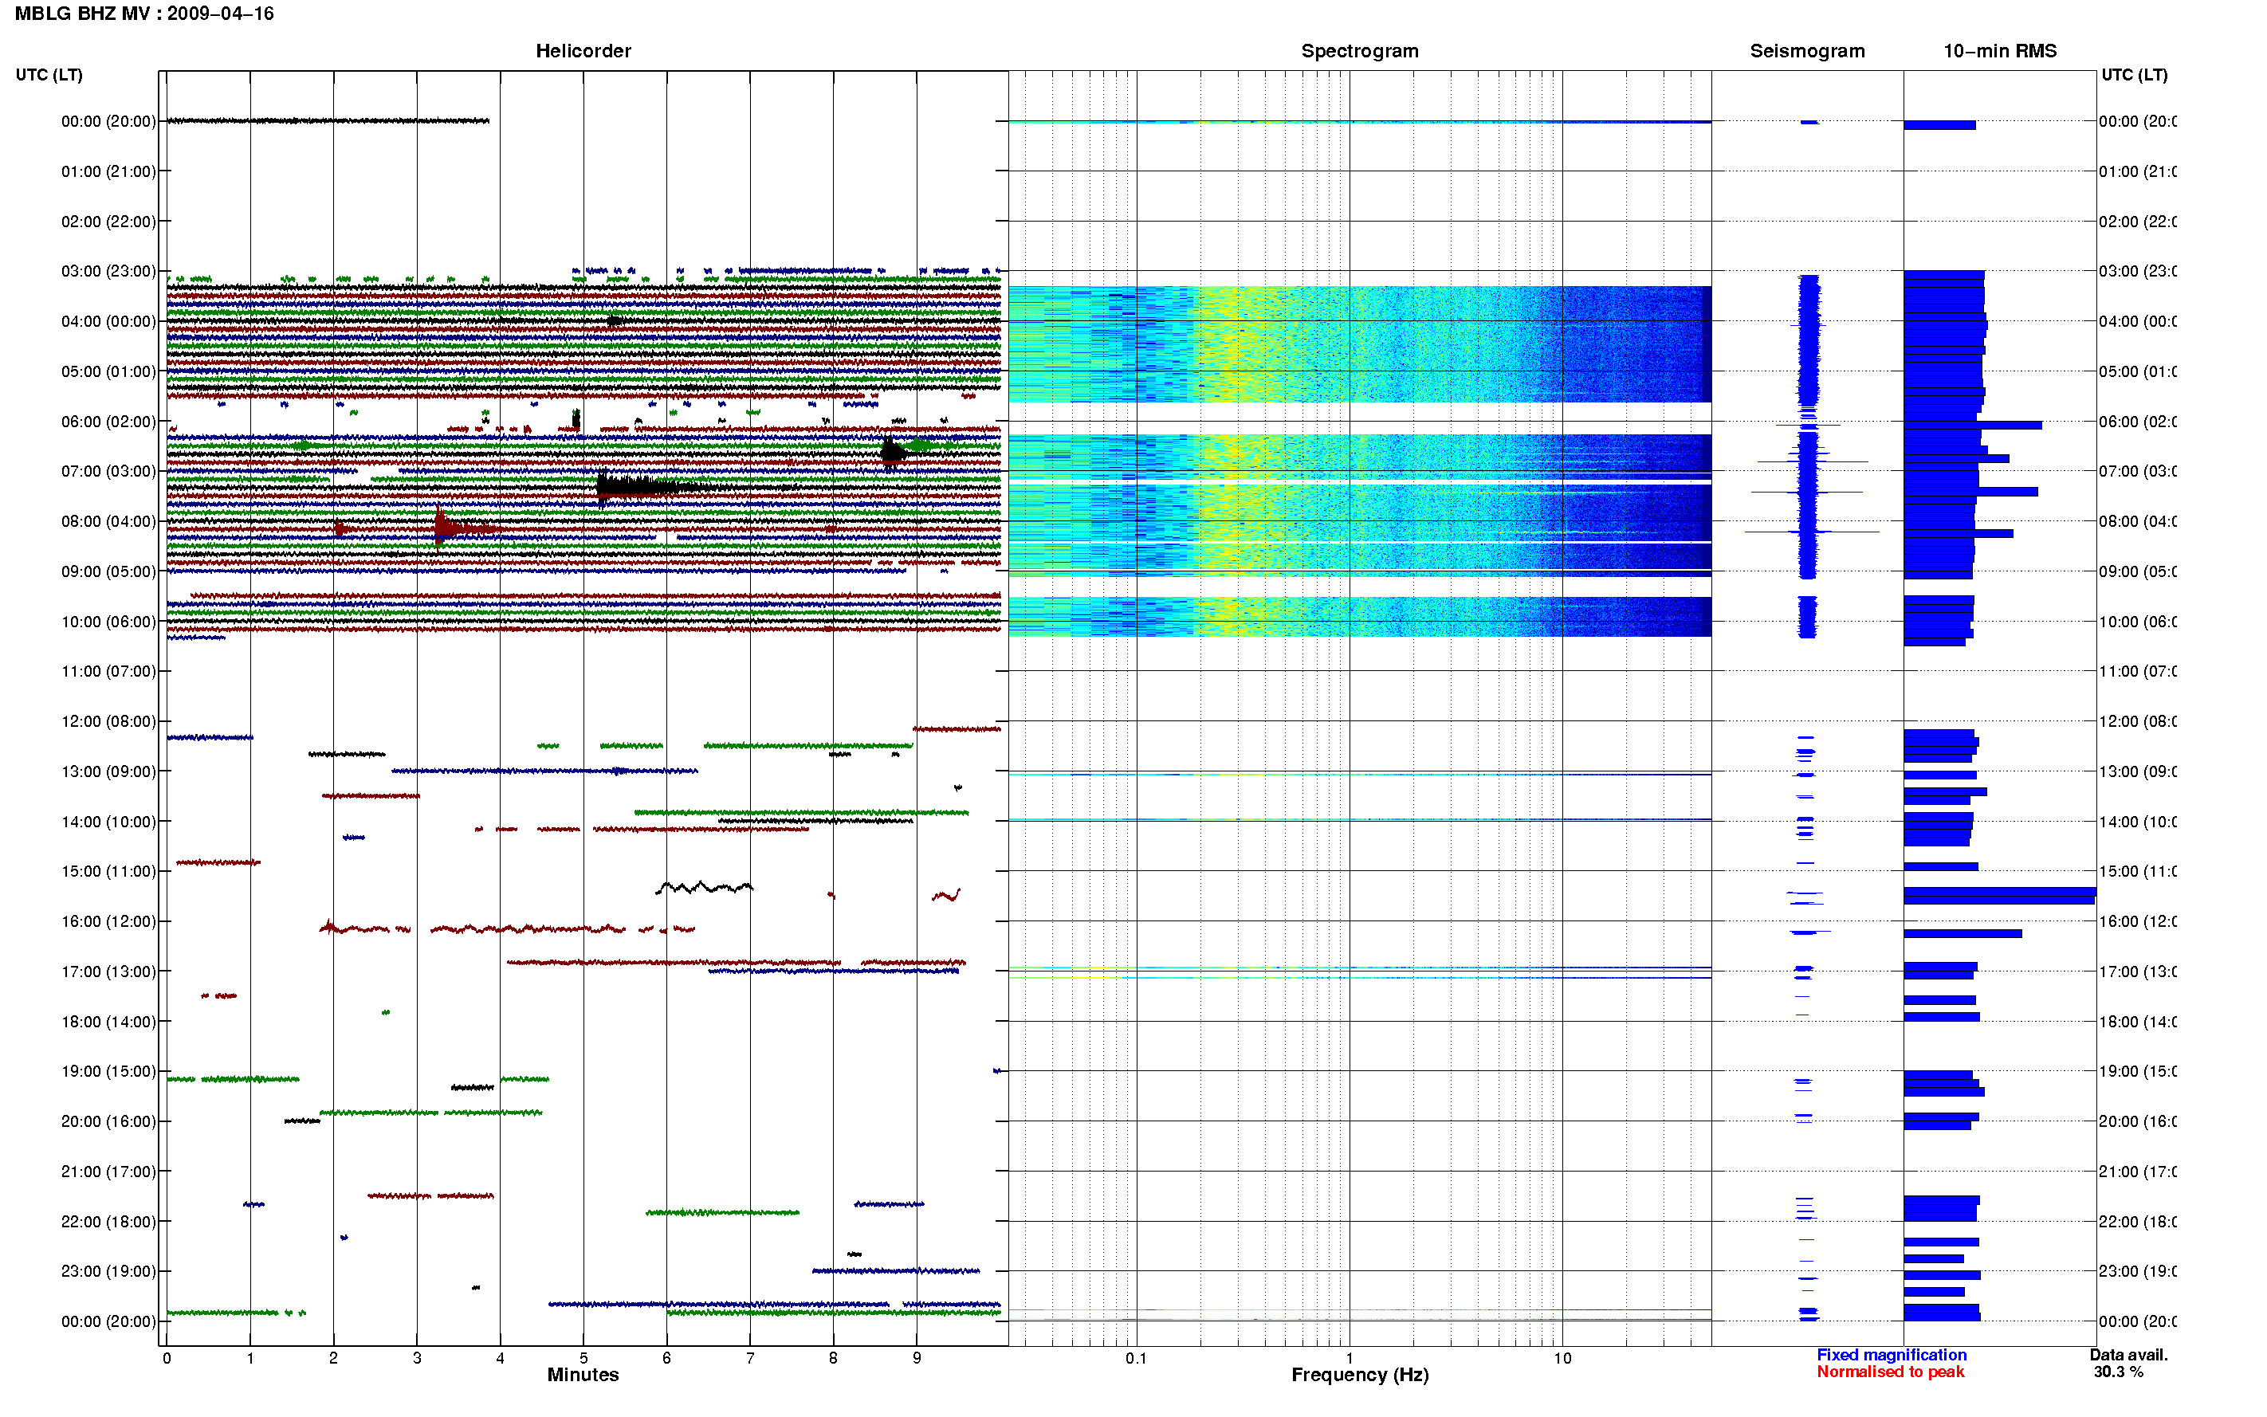Screen dimensions: 2267x1417
Task: Click the left 06:00 (02:00) time label
Action: click(x=108, y=422)
